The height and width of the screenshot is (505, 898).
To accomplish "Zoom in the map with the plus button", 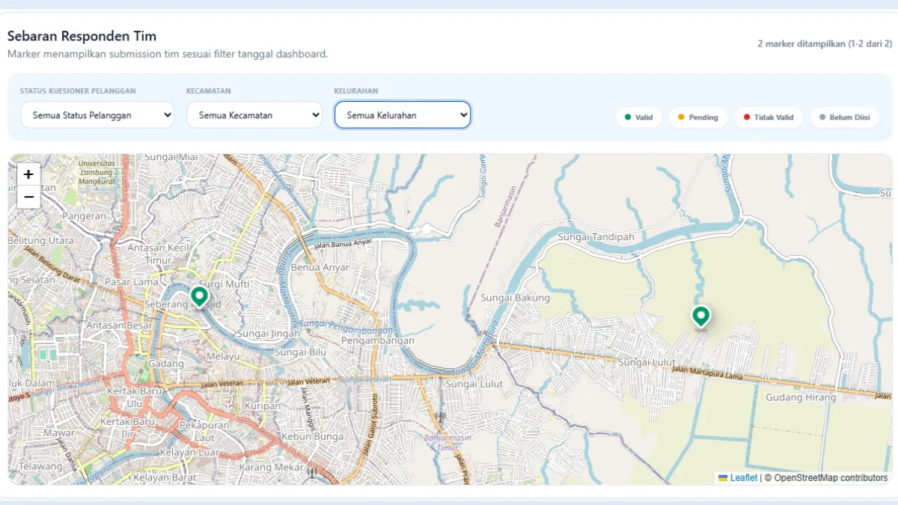I will (x=28, y=174).
